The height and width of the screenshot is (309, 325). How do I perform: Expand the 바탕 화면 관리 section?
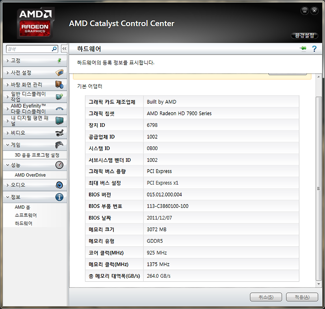coord(8,85)
